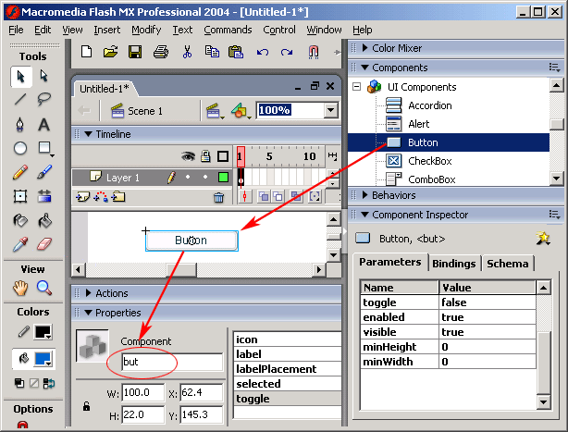This screenshot has width=568, height=432.
Task: Open the zoom 100% dropdown arrow
Action: pos(331,110)
